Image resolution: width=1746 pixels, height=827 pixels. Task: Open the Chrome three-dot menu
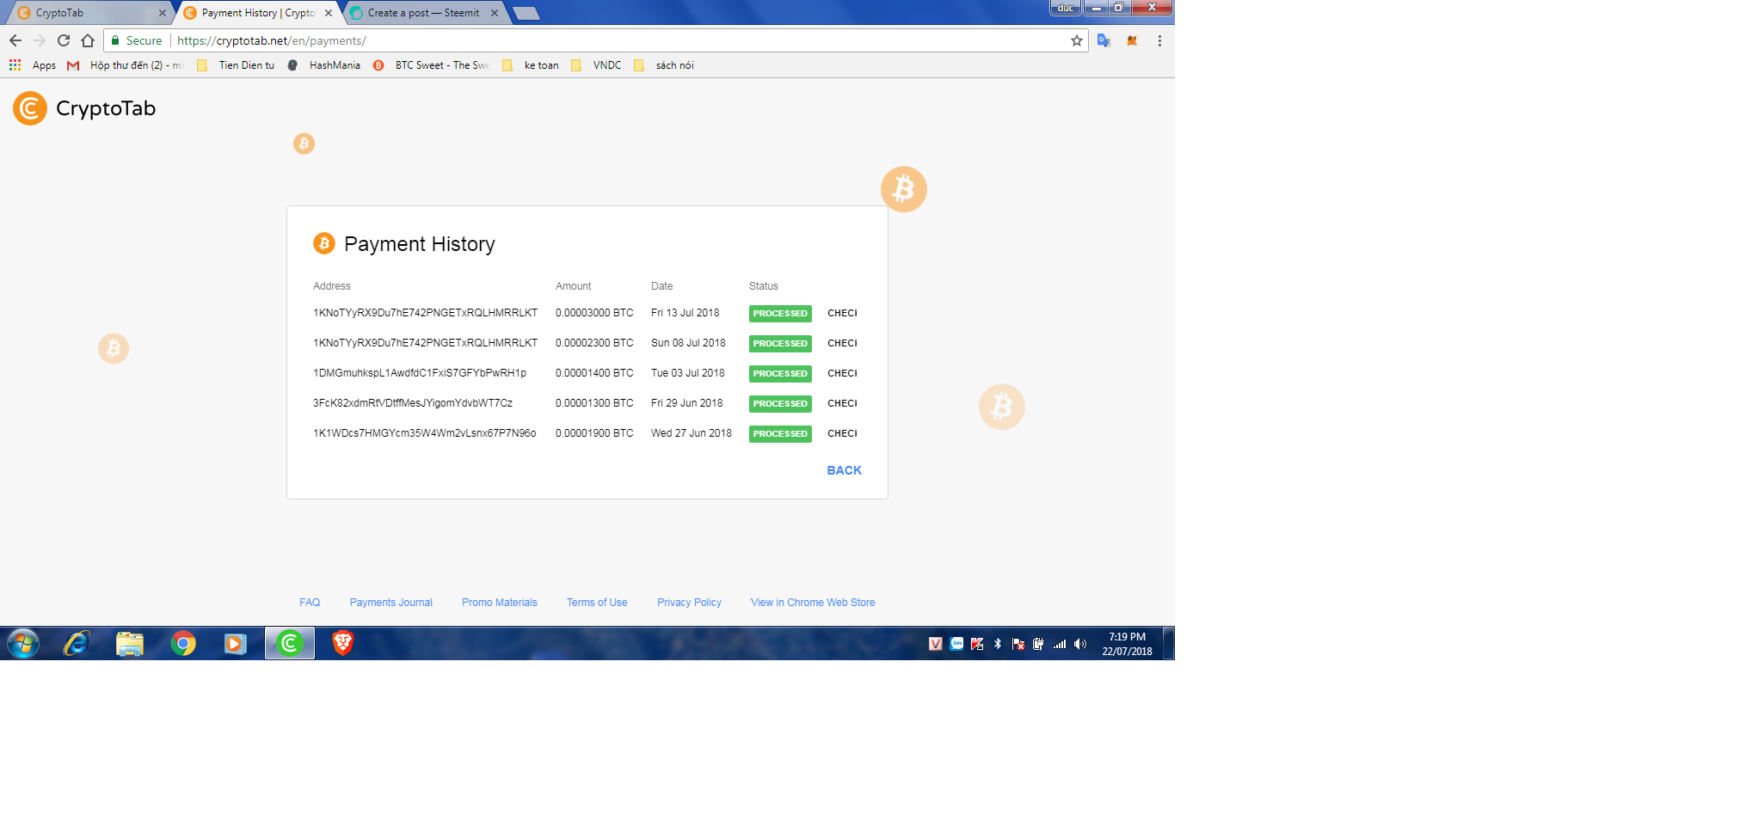[x=1159, y=40]
